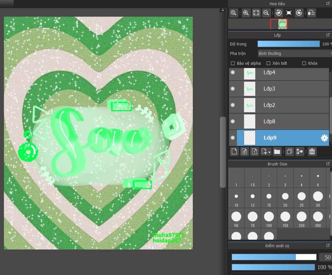Hide layer Lớp4
Viewport: 332px width, 275px height.
(233, 72)
